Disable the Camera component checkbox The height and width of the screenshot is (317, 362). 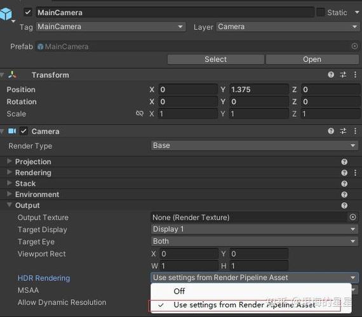click(x=23, y=131)
